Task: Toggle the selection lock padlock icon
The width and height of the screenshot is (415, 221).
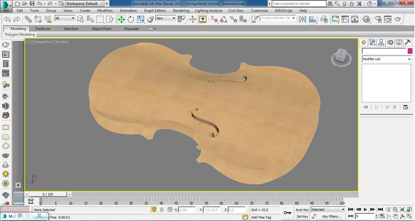Action: coord(162,209)
